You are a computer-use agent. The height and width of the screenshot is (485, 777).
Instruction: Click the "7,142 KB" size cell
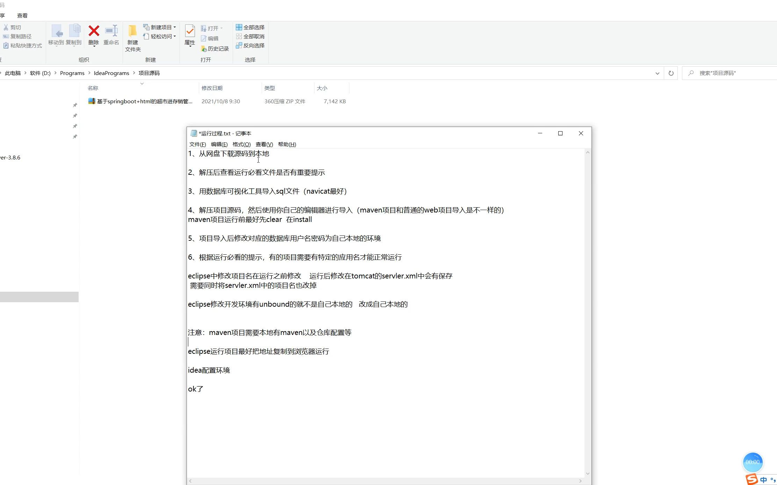[335, 101]
